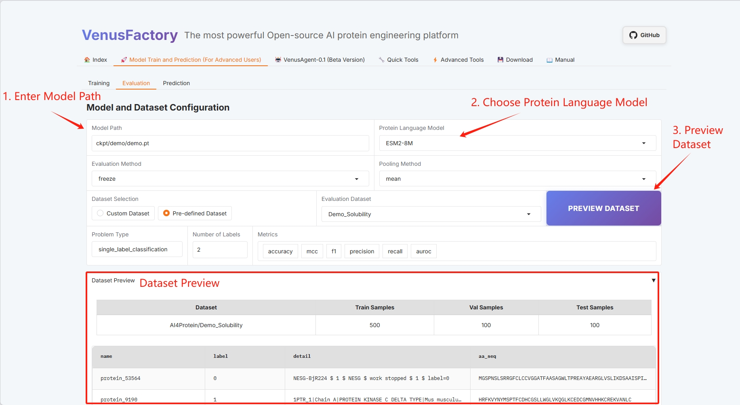
Task: Click the rocket icon for Model Train
Action: (x=124, y=60)
